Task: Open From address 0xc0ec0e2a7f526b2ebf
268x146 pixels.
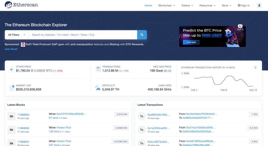Action: pos(202,114)
